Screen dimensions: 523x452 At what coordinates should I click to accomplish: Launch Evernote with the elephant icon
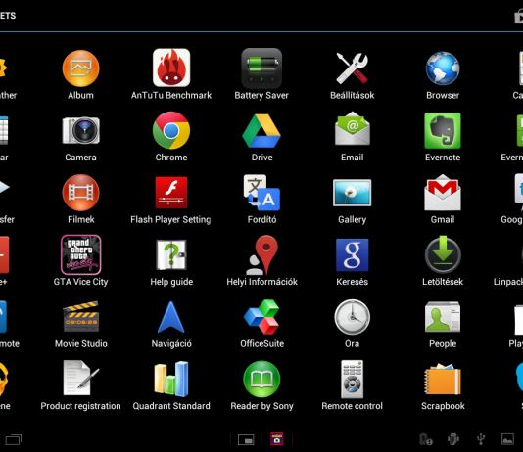tap(443, 130)
